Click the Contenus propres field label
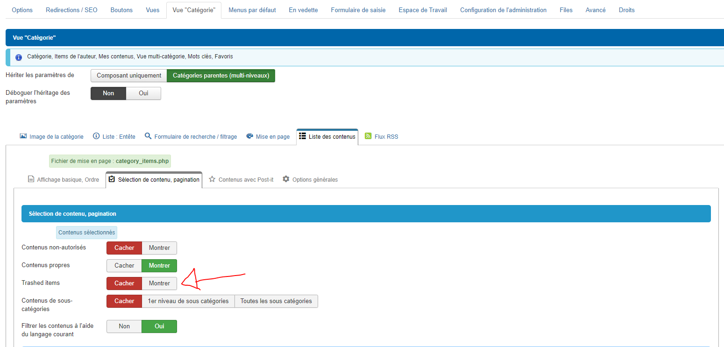This screenshot has width=724, height=347. pyautogui.click(x=46, y=265)
